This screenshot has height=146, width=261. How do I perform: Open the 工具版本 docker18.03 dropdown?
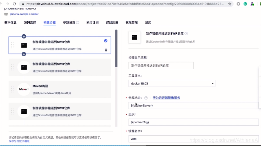pyautogui.click(x=172, y=84)
